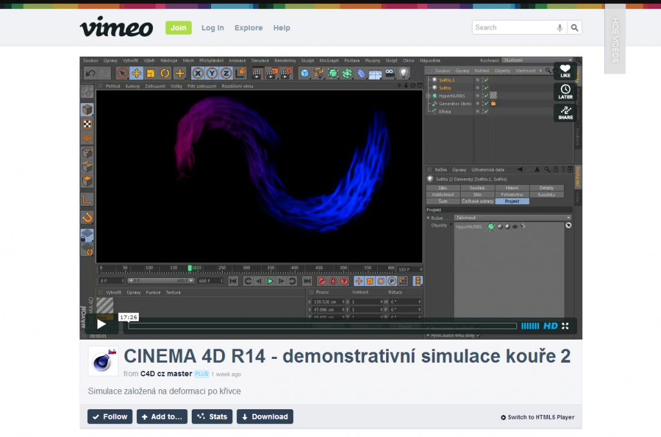Click the blue deformer capsule icon

click(x=361, y=74)
